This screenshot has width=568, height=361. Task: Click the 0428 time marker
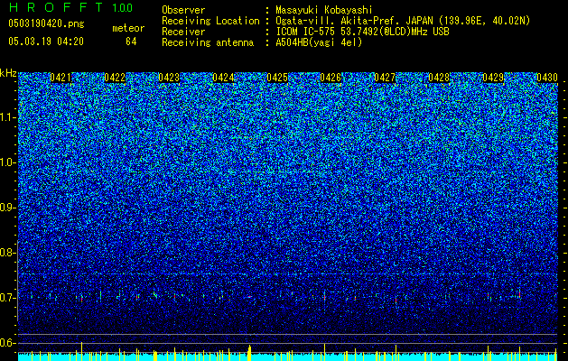coord(439,78)
